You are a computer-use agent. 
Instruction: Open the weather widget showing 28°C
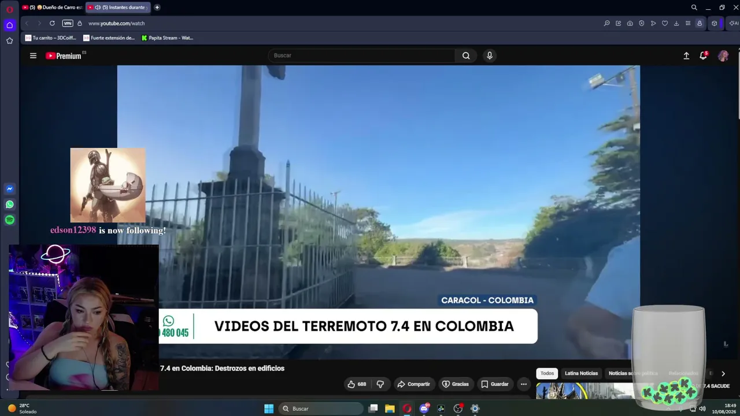tap(22, 408)
